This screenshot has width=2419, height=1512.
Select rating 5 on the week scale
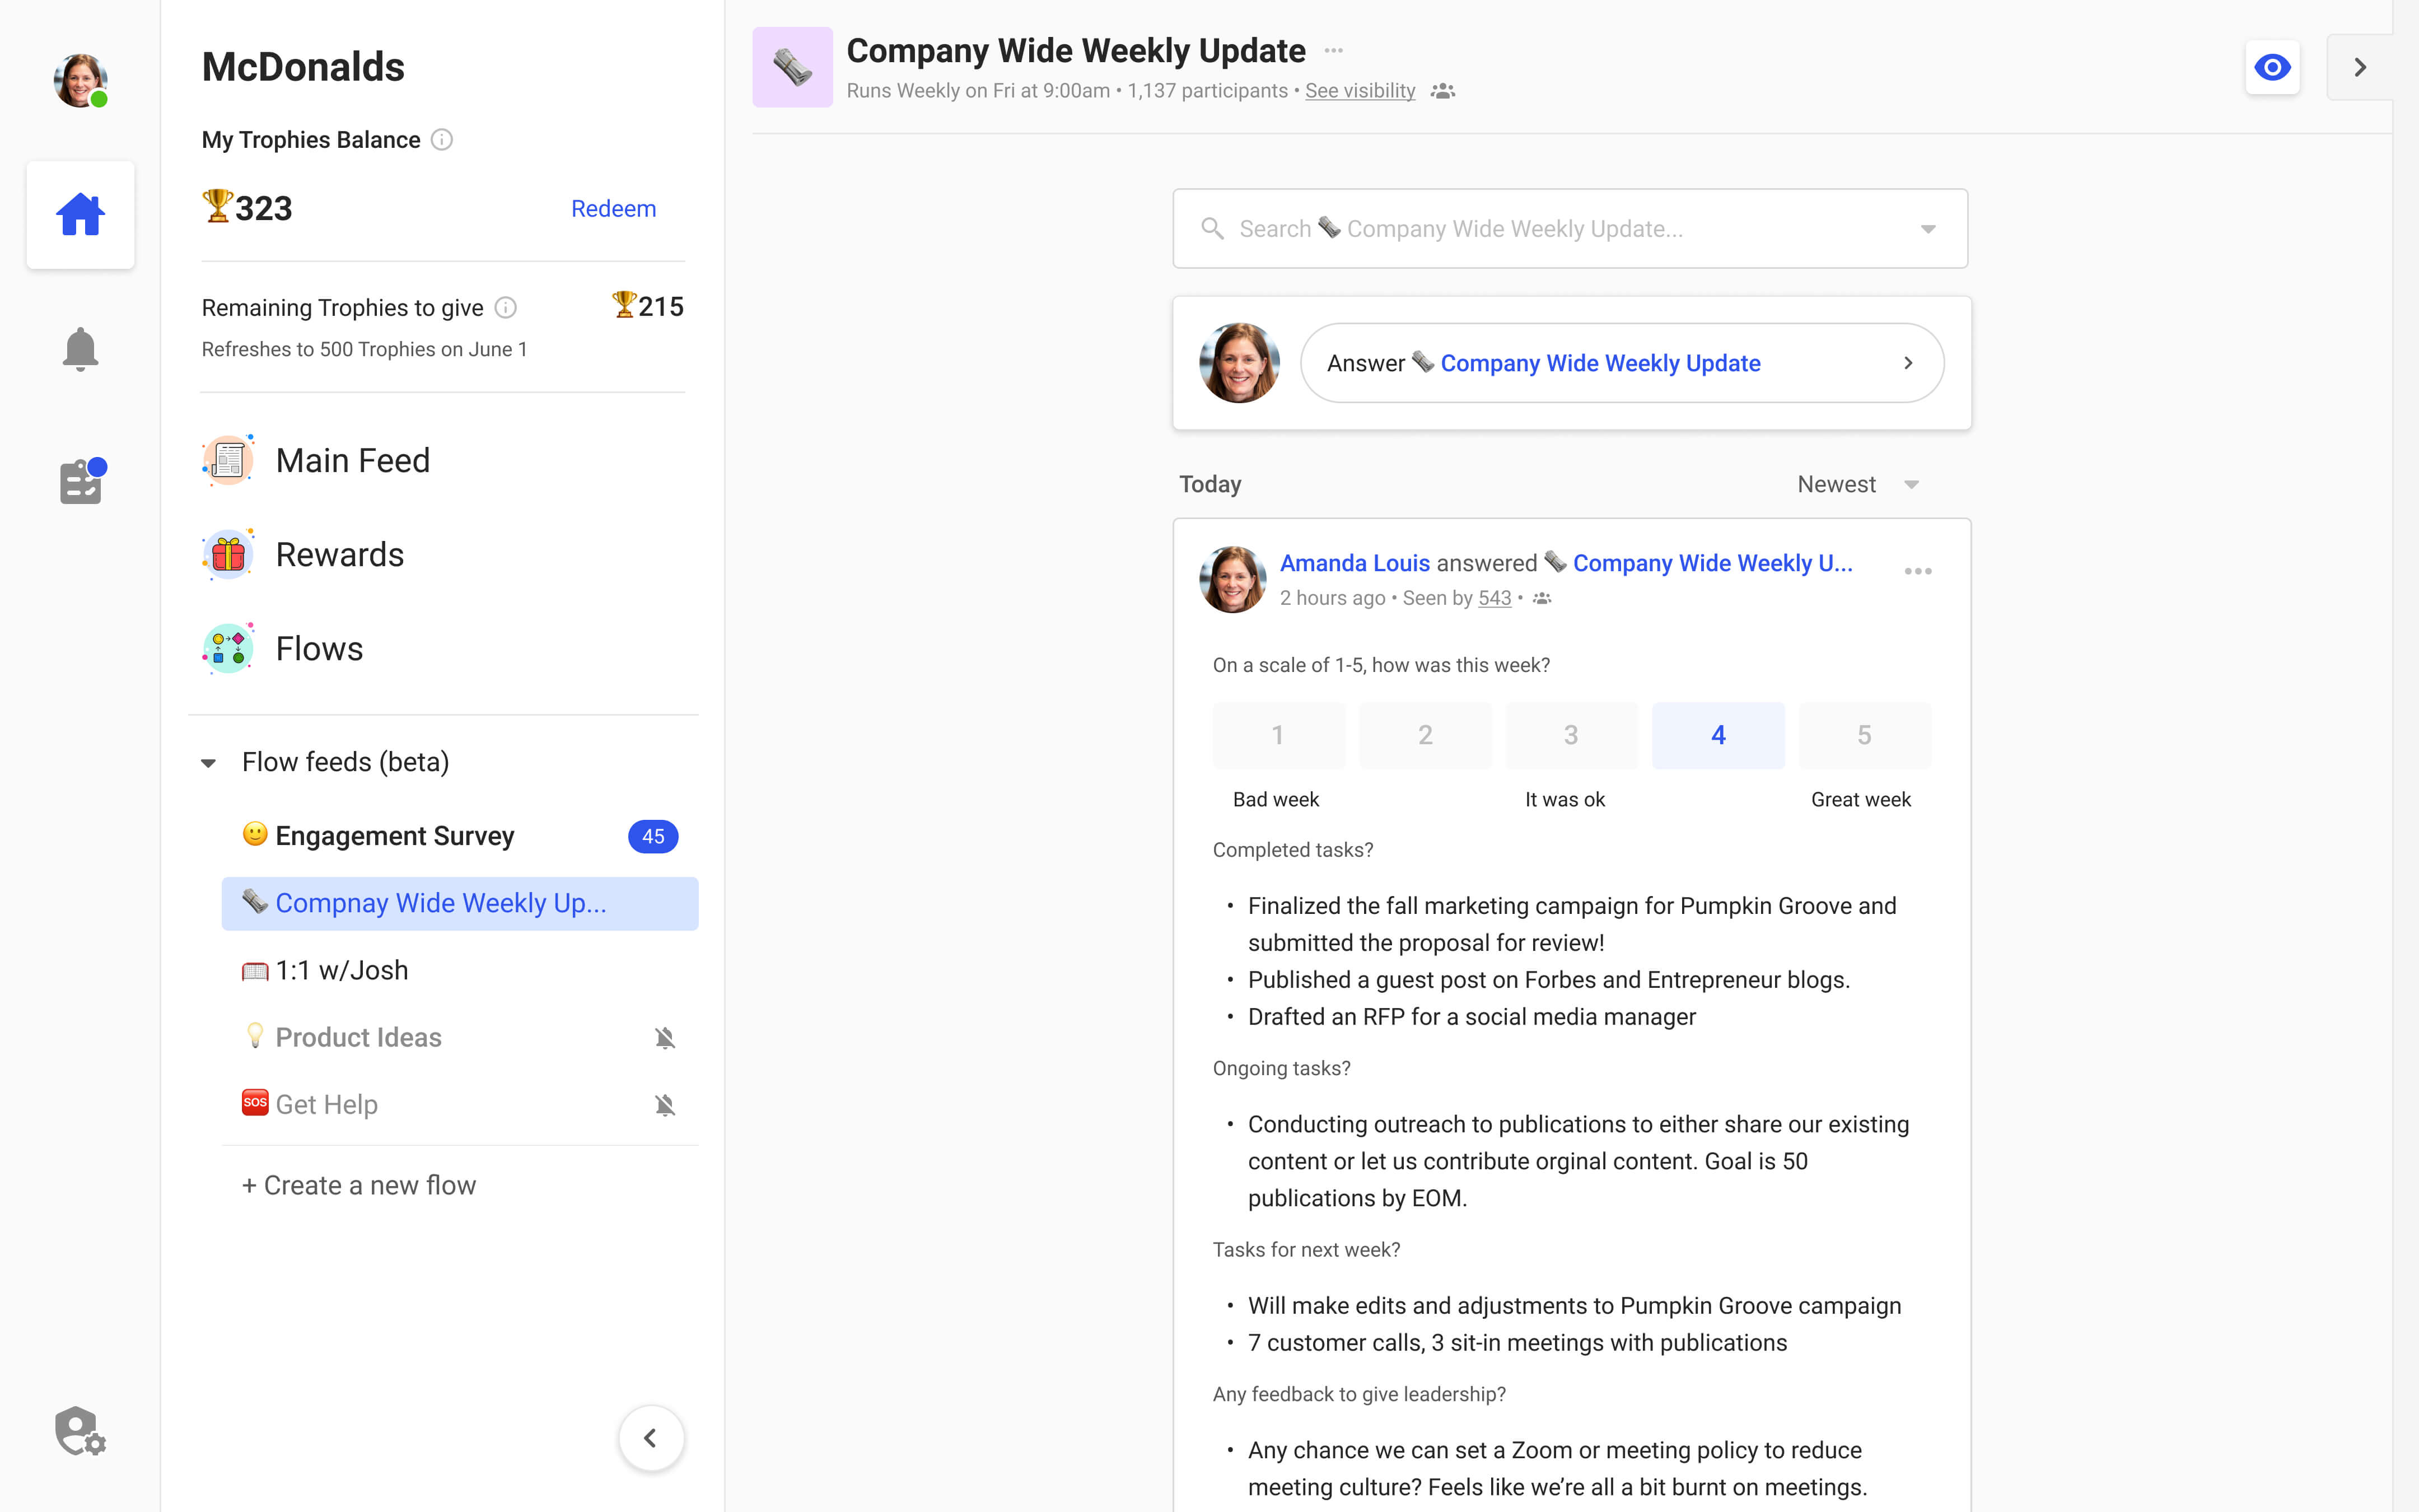pos(1864,736)
